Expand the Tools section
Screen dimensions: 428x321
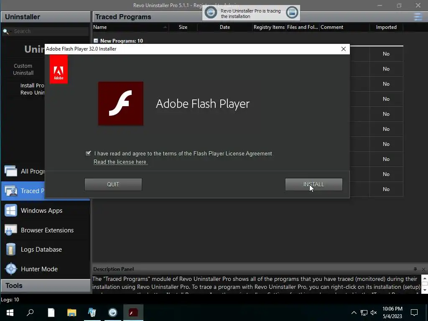coord(46,286)
